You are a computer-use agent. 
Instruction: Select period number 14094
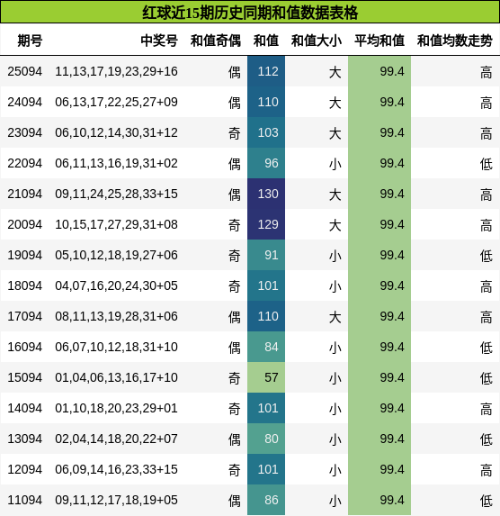tap(25, 408)
